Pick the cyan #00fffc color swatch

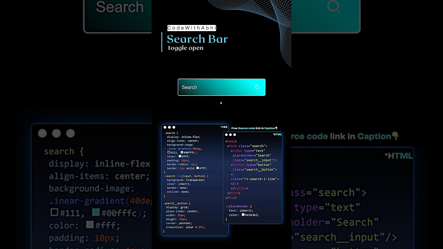(x=182, y=152)
